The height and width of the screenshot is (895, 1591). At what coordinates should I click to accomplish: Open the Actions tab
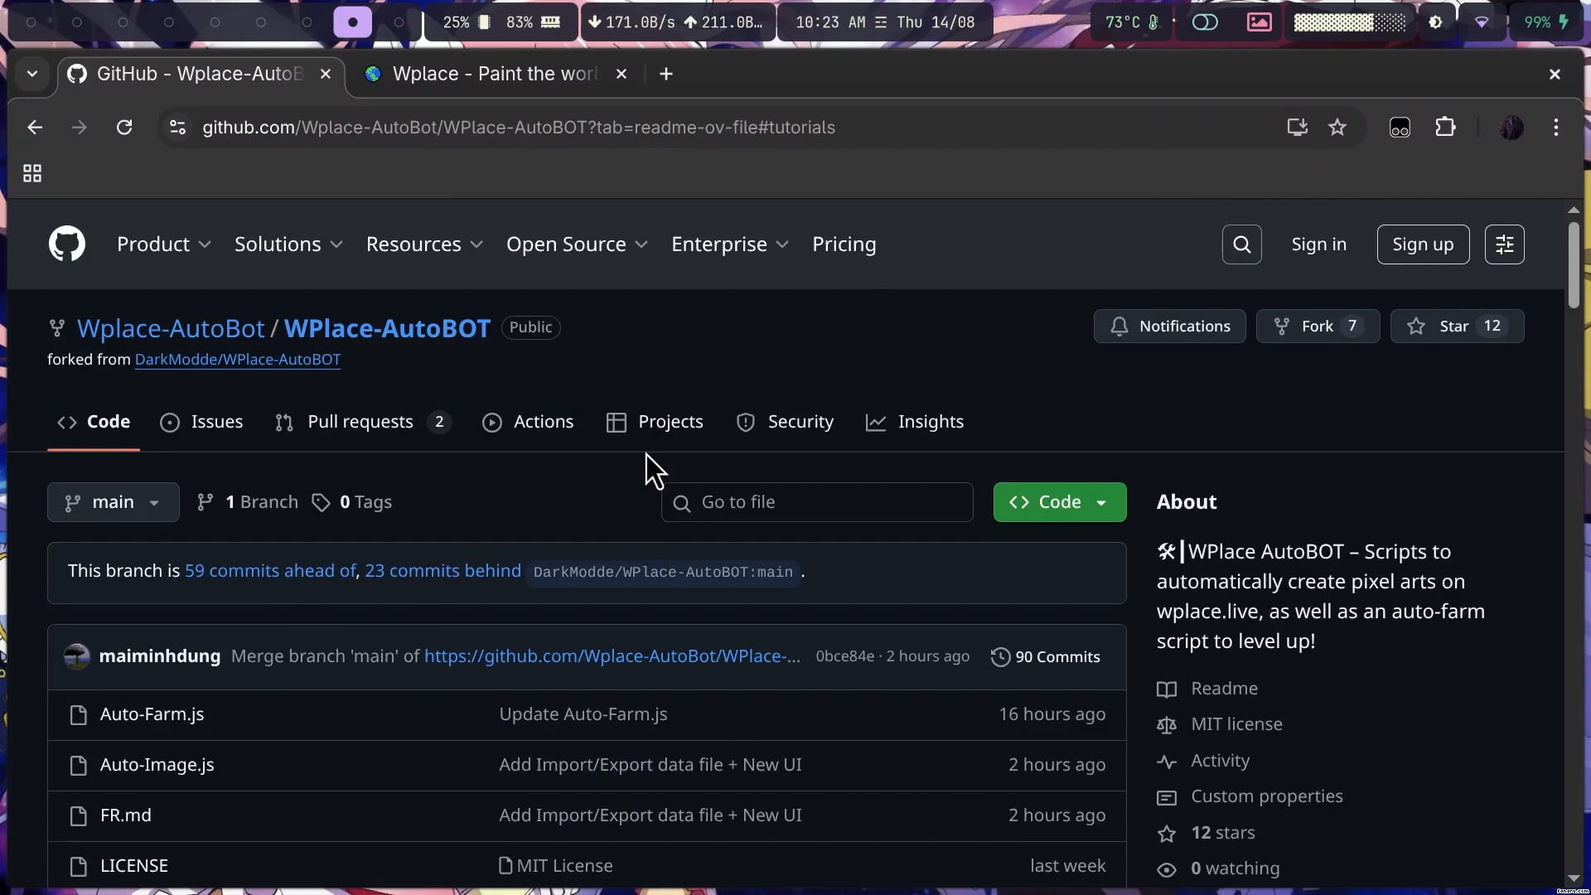coord(528,422)
